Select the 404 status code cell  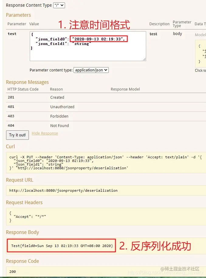pyautogui.click(x=11, y=125)
